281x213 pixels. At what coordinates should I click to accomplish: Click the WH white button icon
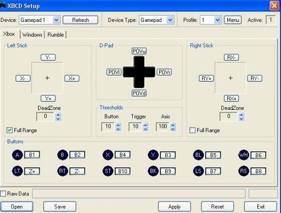pyautogui.click(x=244, y=155)
